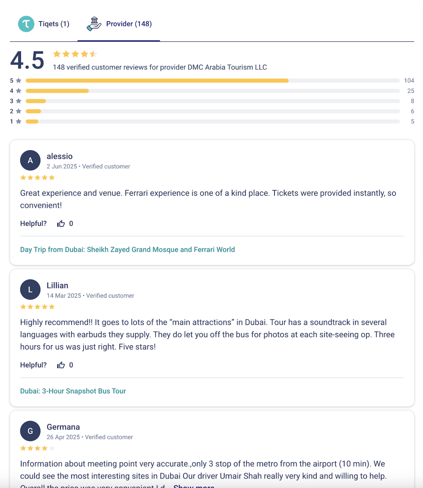Like alessio's review with the thumbs-up

(x=61, y=224)
